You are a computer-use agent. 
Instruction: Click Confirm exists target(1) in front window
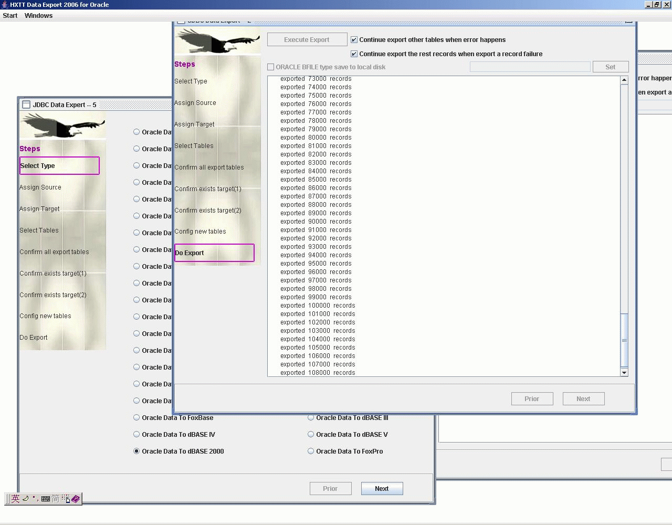(208, 189)
